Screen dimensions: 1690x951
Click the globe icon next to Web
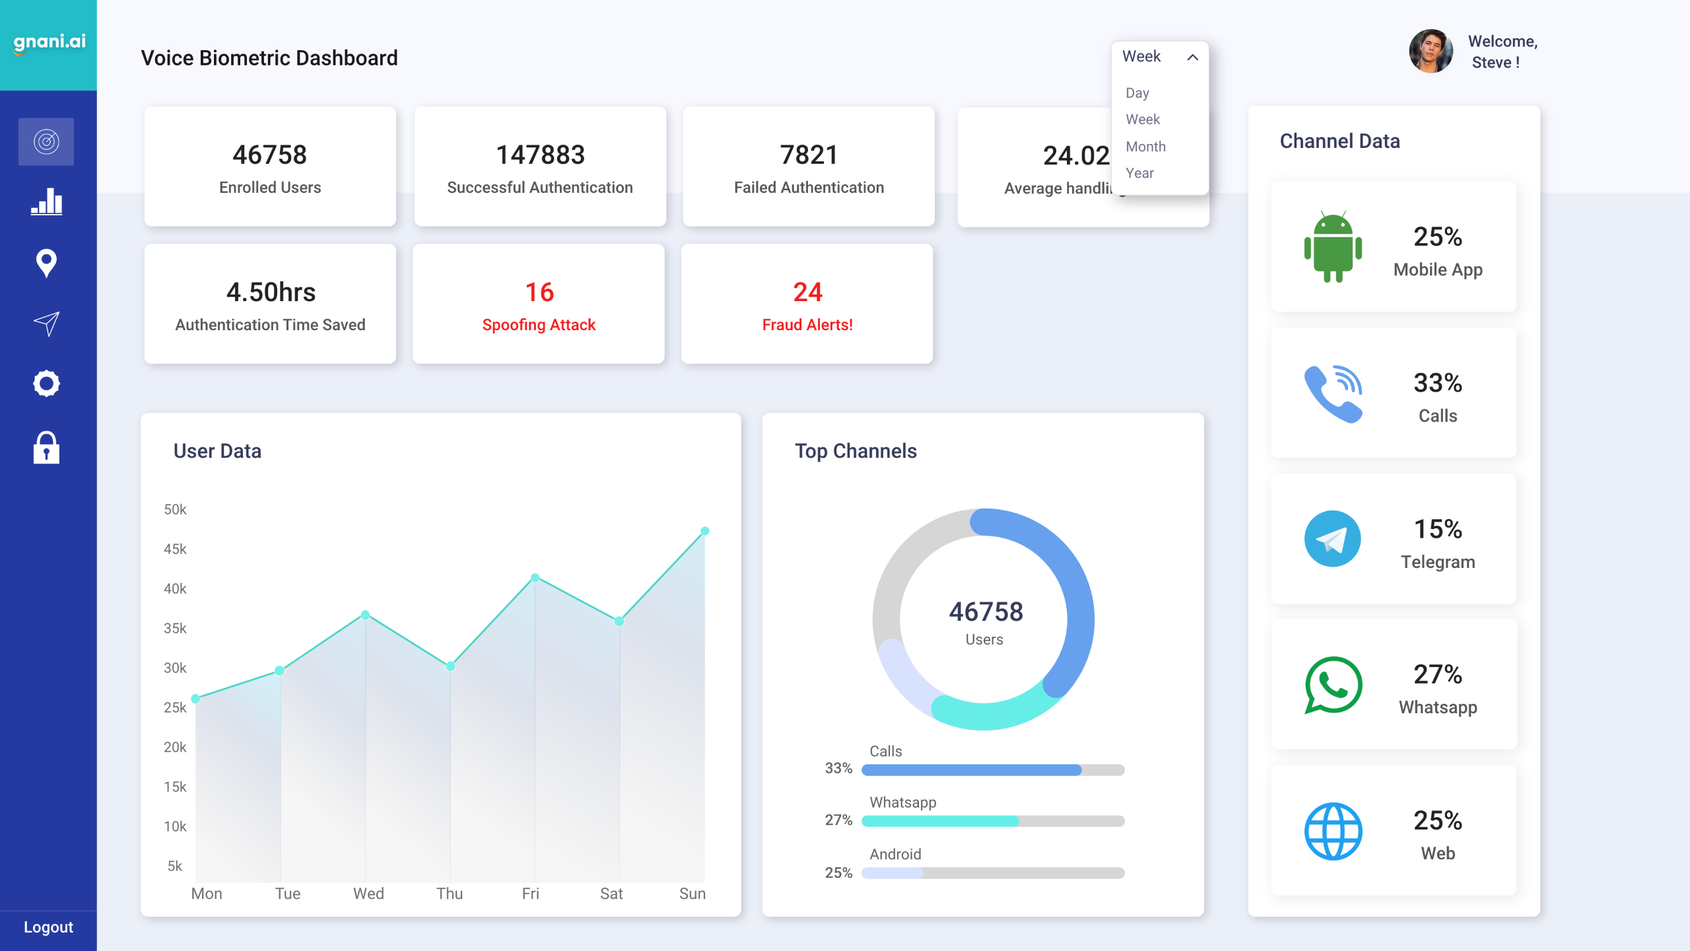tap(1332, 831)
